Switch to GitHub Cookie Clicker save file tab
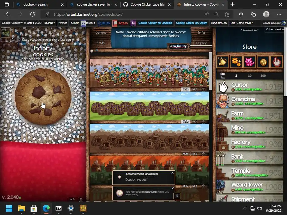The height and width of the screenshot is (215, 287). pyautogui.click(x=147, y=4)
